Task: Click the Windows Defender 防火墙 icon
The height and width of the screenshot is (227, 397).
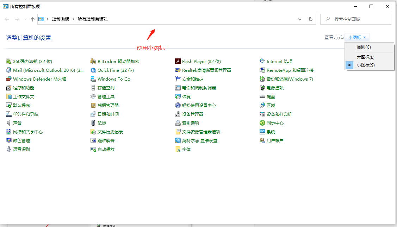Action: (8, 79)
